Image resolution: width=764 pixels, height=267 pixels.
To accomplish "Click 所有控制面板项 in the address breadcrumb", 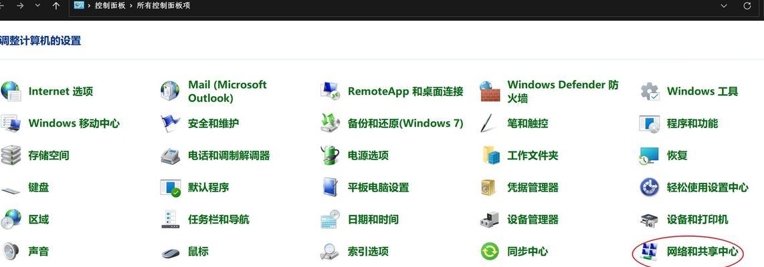I will point(164,6).
